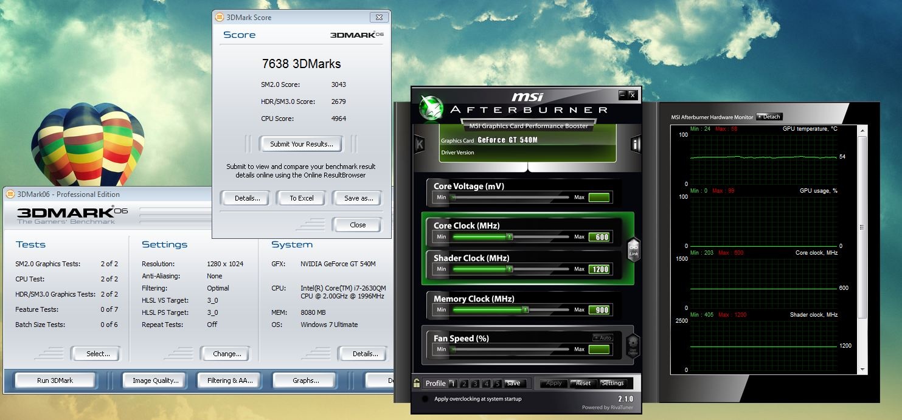Click the green MSI Afterburner logo emblem
The width and height of the screenshot is (902, 420).
431,109
